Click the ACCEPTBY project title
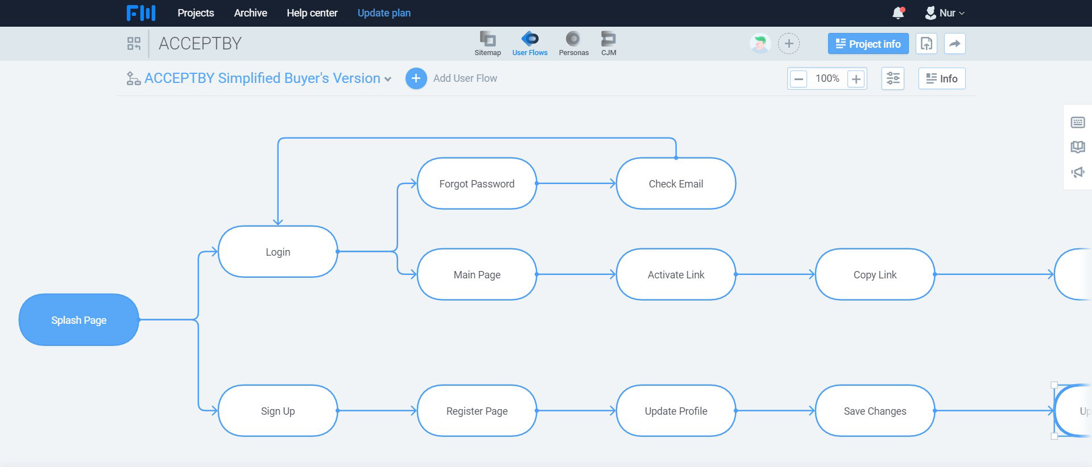1092x467 pixels. click(200, 44)
